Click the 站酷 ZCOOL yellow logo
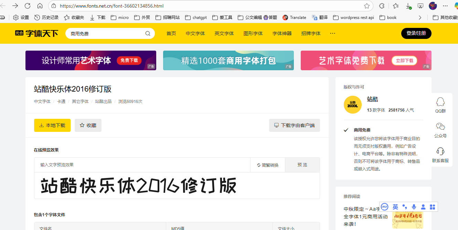The image size is (458, 230). pyautogui.click(x=352, y=105)
